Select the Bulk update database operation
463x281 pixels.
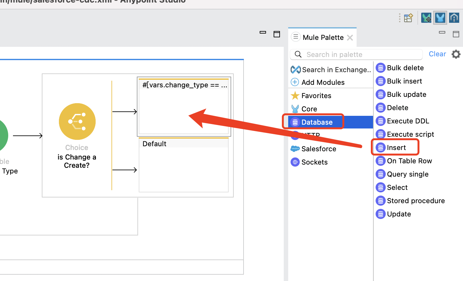401,94
